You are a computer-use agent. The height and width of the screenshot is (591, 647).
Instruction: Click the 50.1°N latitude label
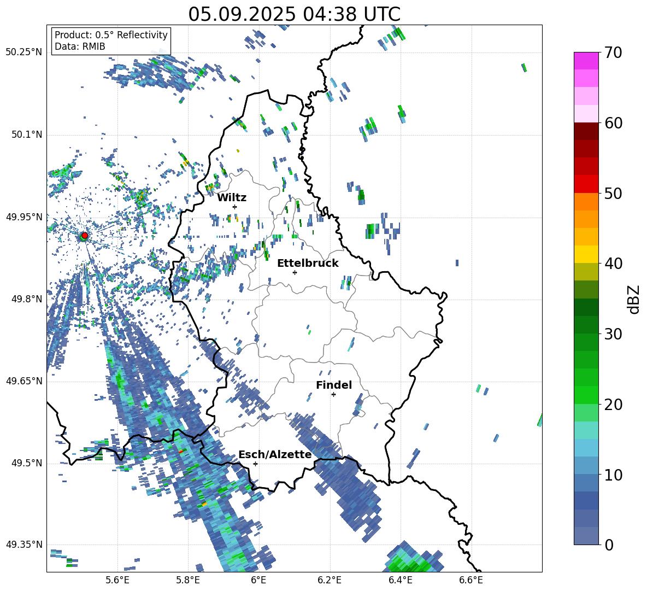[x=26, y=134]
